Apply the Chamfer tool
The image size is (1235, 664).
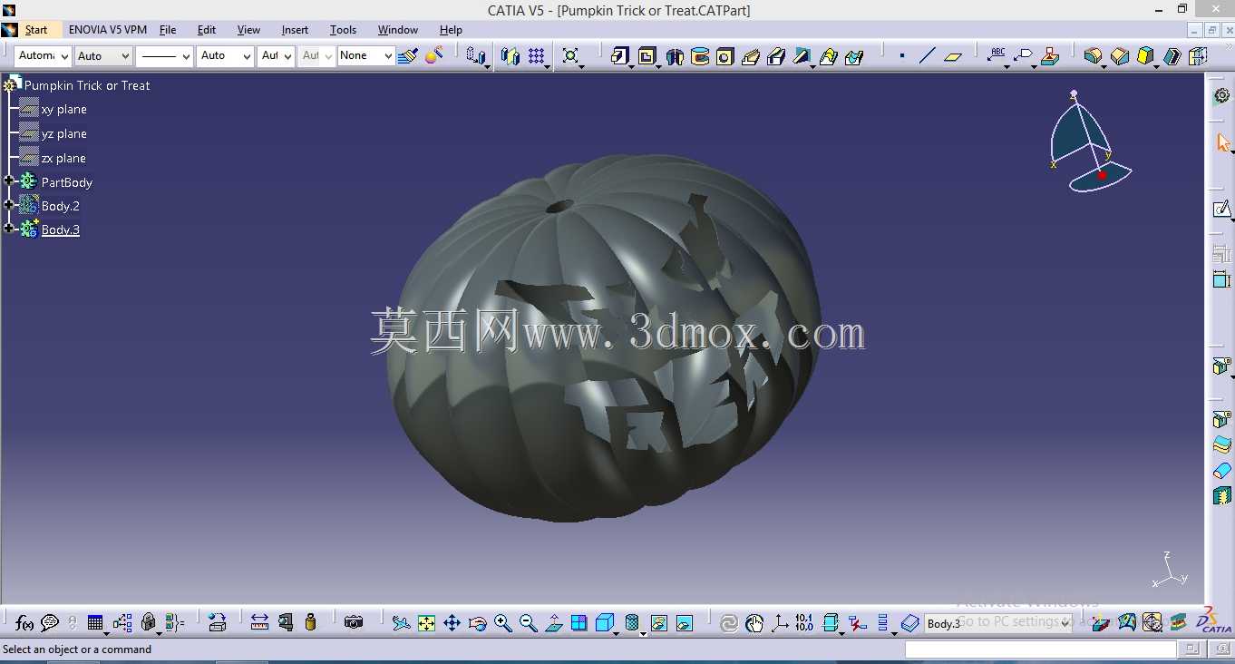click(1120, 56)
